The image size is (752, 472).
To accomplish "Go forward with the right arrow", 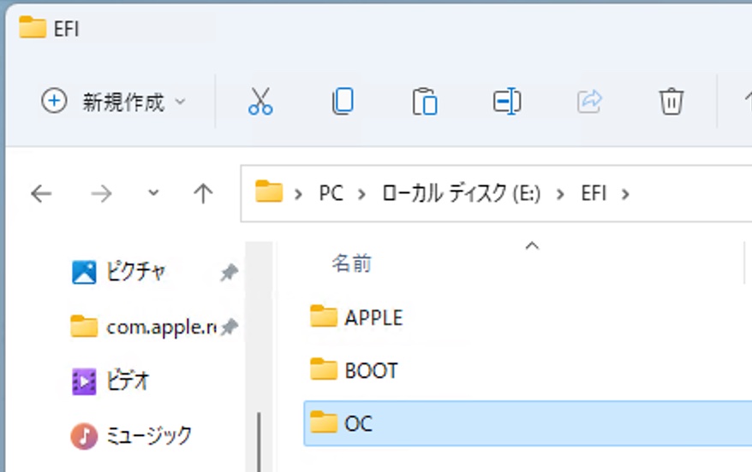I will point(101,194).
